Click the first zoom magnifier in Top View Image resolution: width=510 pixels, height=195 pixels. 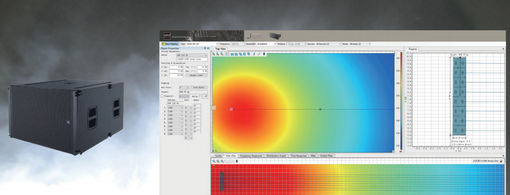pyautogui.click(x=214, y=54)
